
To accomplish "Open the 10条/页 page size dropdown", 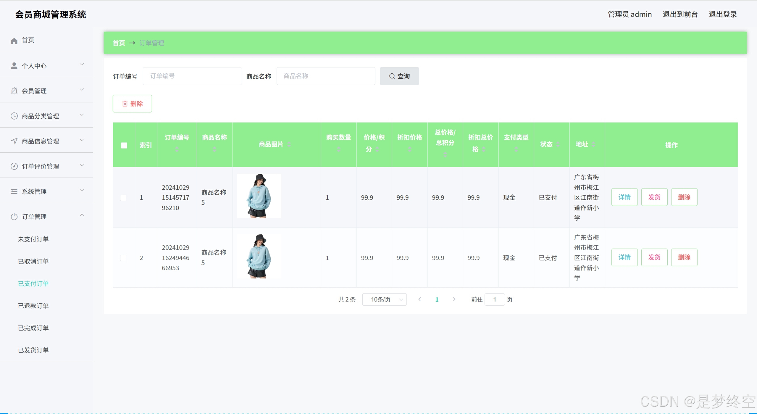I will point(384,299).
